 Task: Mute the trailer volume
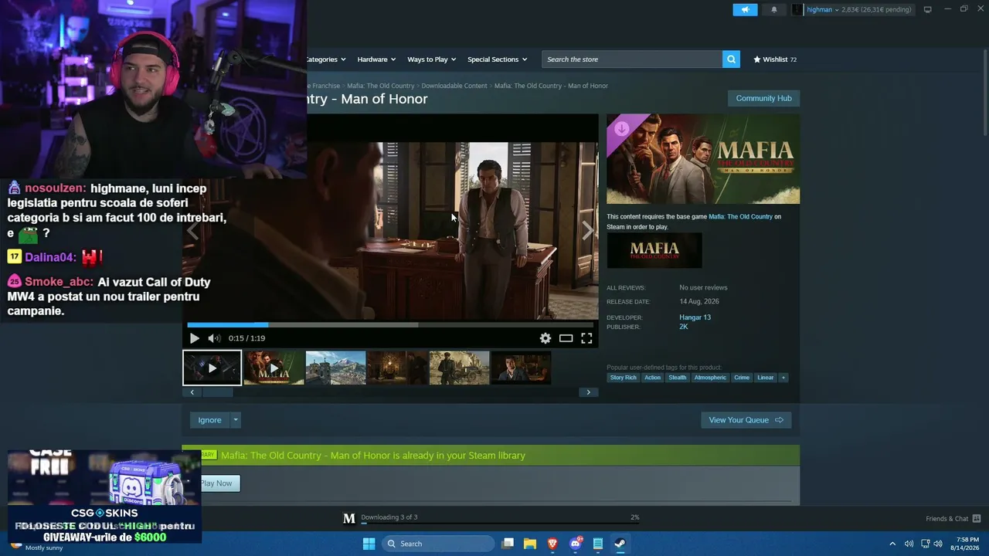(214, 338)
